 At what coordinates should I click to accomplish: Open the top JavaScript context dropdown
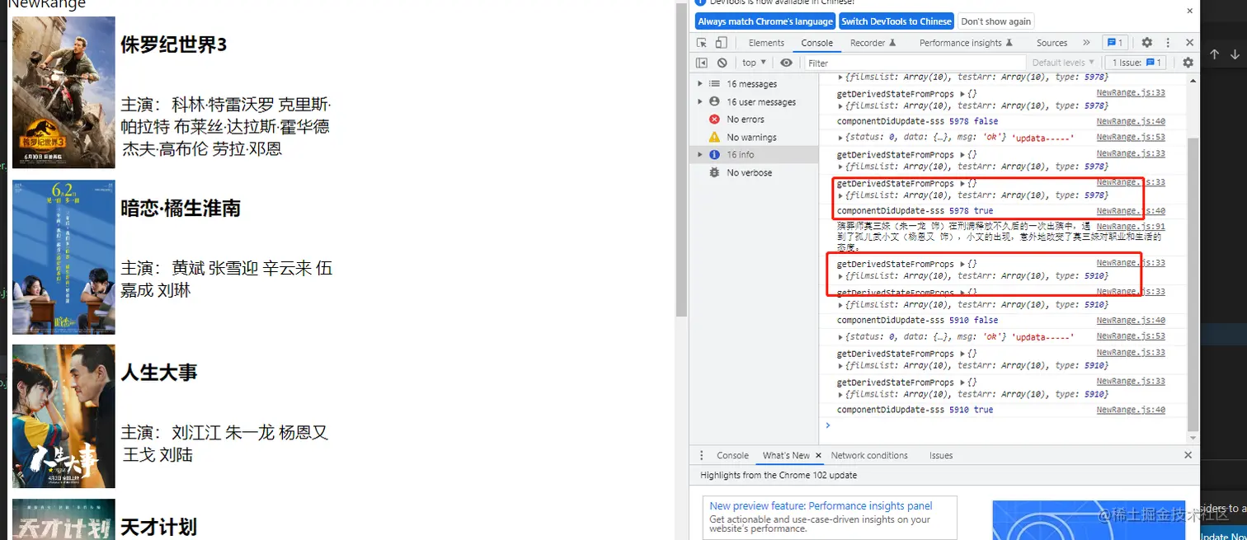point(754,63)
